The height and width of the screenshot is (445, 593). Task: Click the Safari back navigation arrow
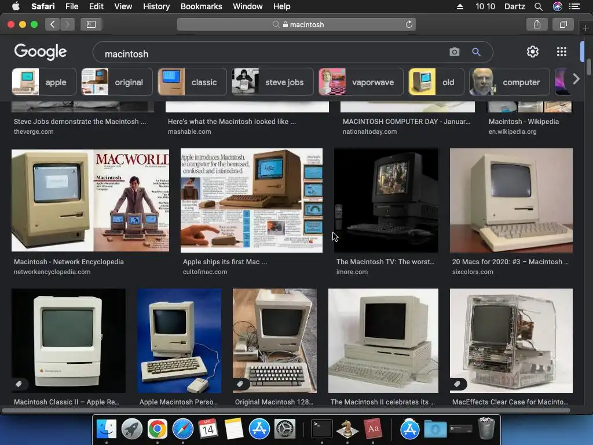[x=53, y=24]
